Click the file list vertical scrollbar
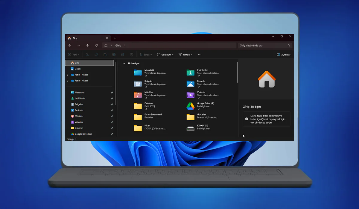The width and height of the screenshot is (359, 209). click(238, 73)
